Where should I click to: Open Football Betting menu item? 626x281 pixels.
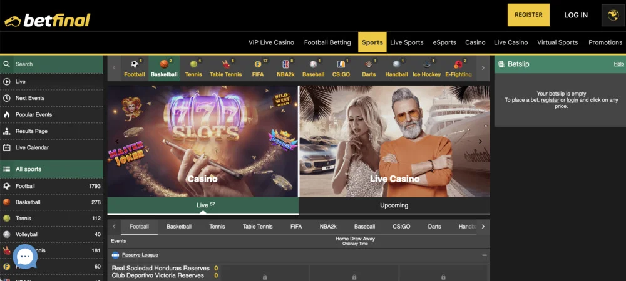(327, 42)
